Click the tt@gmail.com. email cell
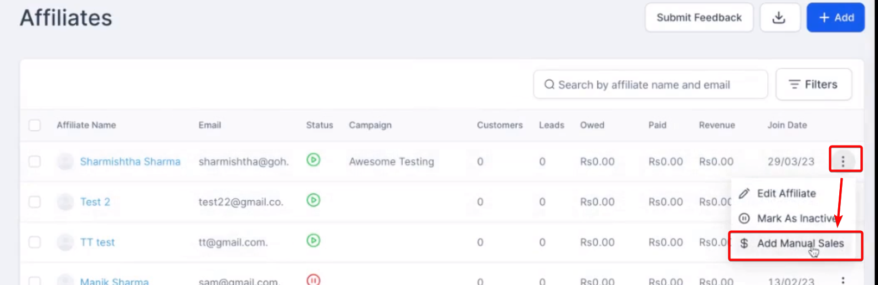 tap(233, 242)
